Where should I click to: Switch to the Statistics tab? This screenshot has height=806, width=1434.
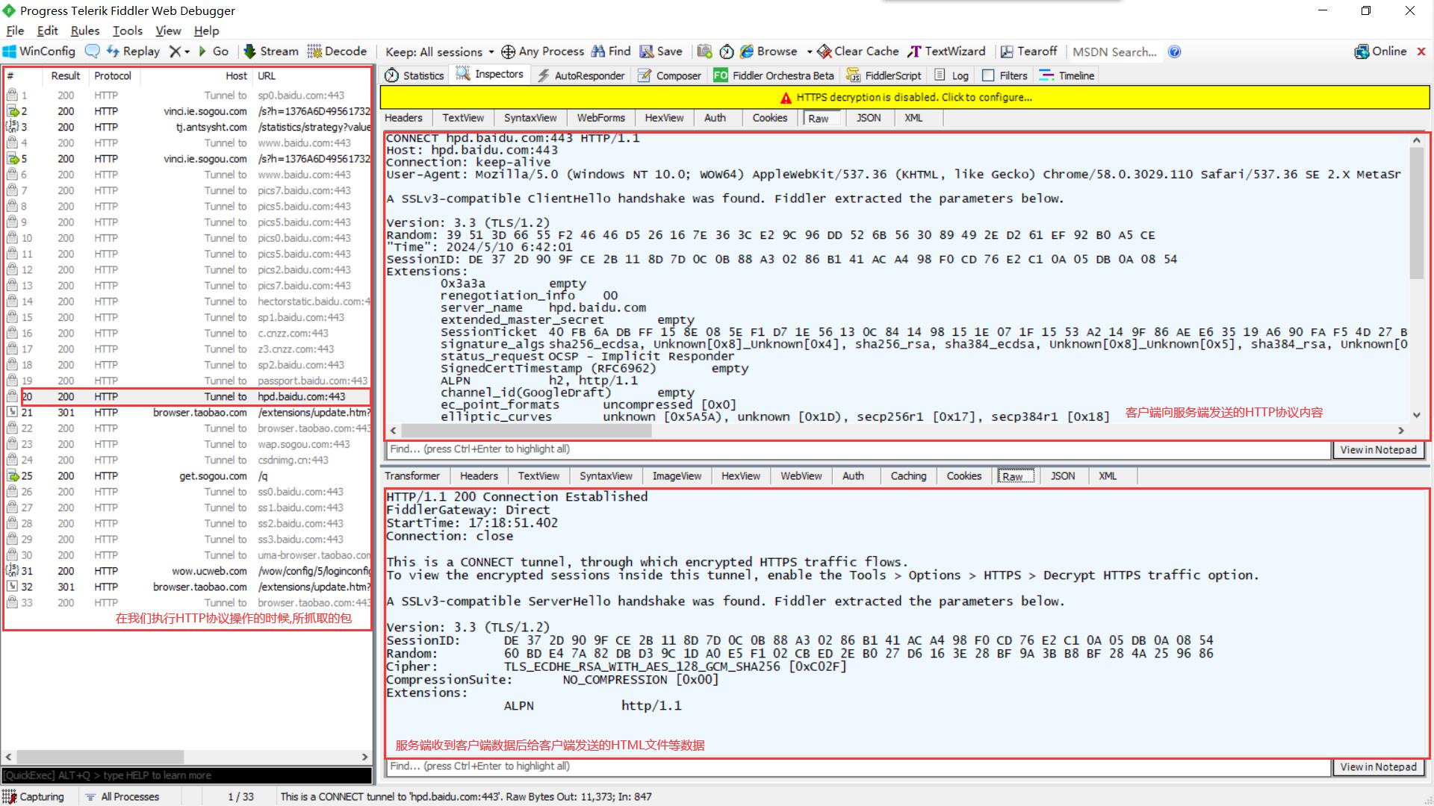pyautogui.click(x=415, y=75)
